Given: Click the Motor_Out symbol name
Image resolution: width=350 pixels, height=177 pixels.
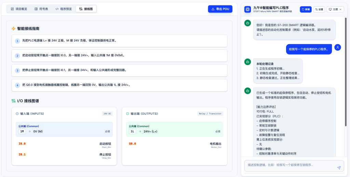Looking at the screenshot, I should [x=216, y=147].
